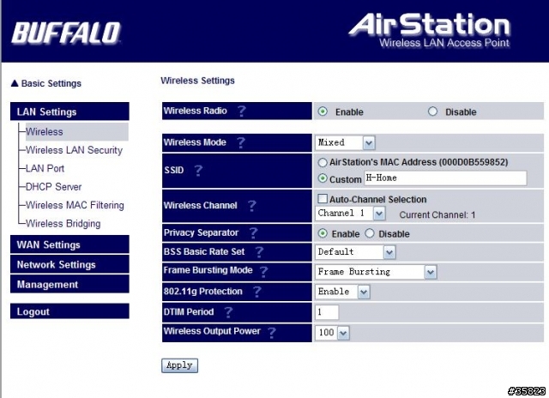Disable the Wireless Radio
The height and width of the screenshot is (398, 549).
click(x=432, y=112)
